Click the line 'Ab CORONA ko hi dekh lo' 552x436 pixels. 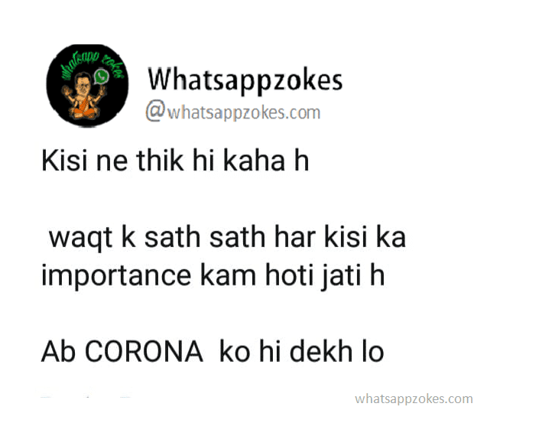click(x=213, y=351)
